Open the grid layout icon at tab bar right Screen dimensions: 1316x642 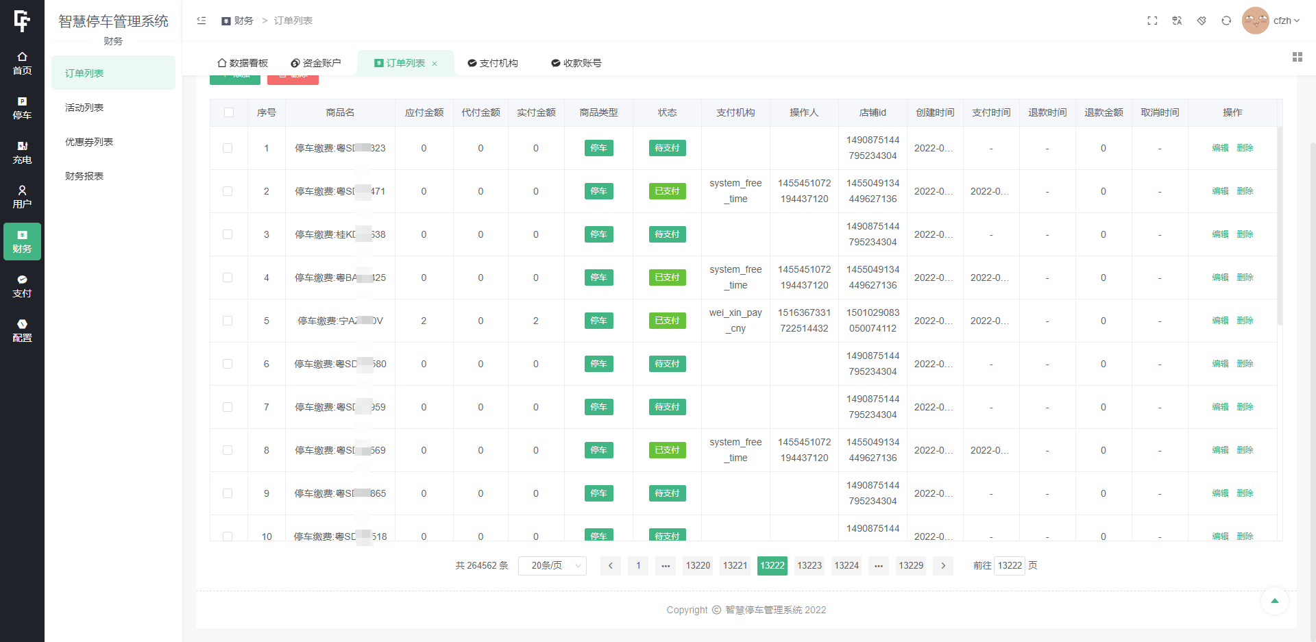point(1297,57)
